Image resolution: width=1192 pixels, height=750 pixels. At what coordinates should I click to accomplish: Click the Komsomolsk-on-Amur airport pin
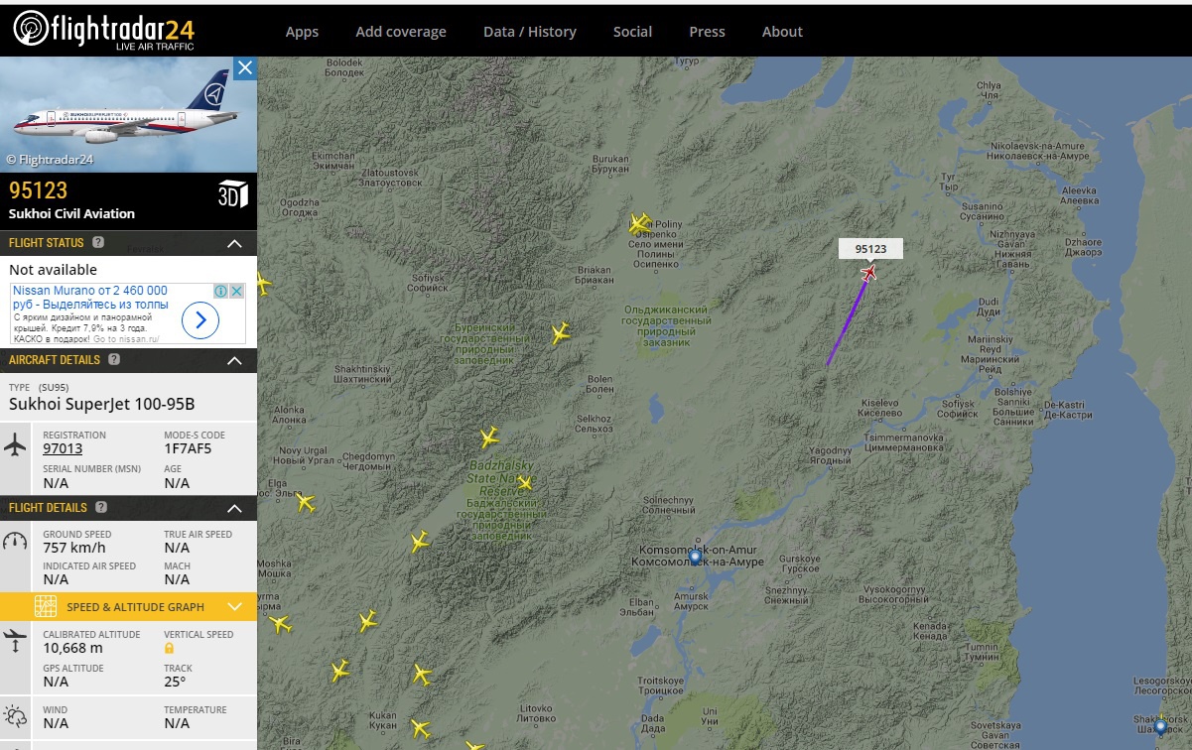point(695,557)
